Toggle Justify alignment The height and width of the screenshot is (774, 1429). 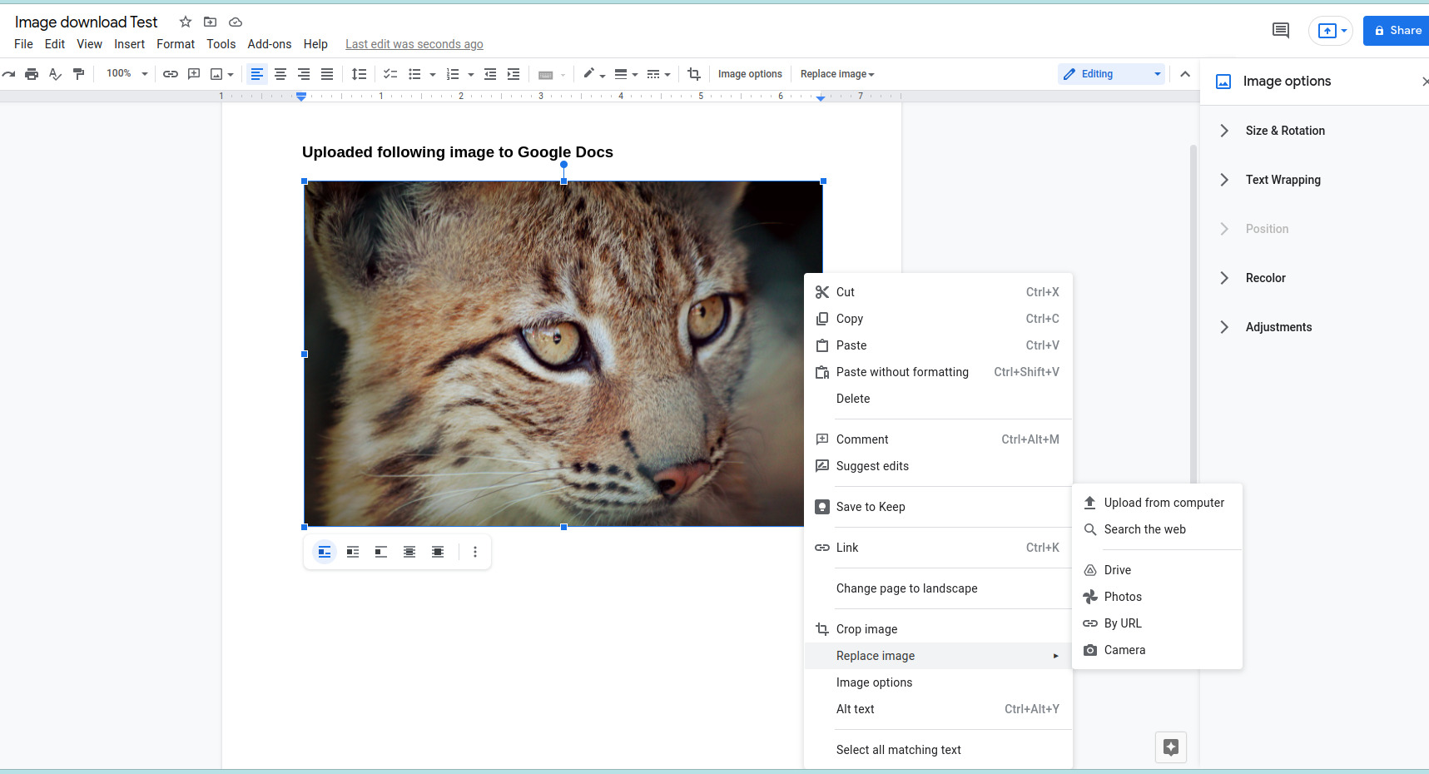point(327,74)
